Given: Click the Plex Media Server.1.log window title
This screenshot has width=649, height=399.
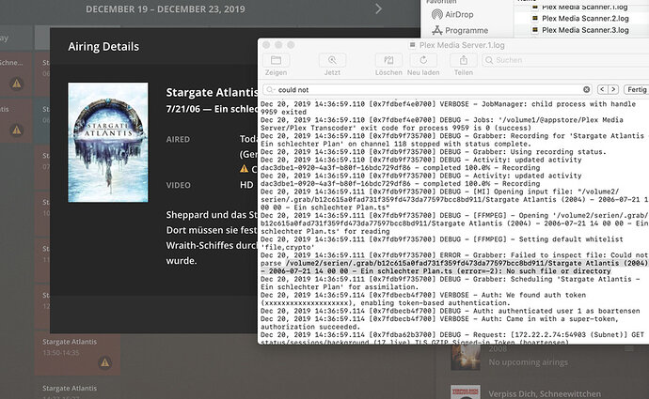Looking at the screenshot, I should [x=462, y=45].
